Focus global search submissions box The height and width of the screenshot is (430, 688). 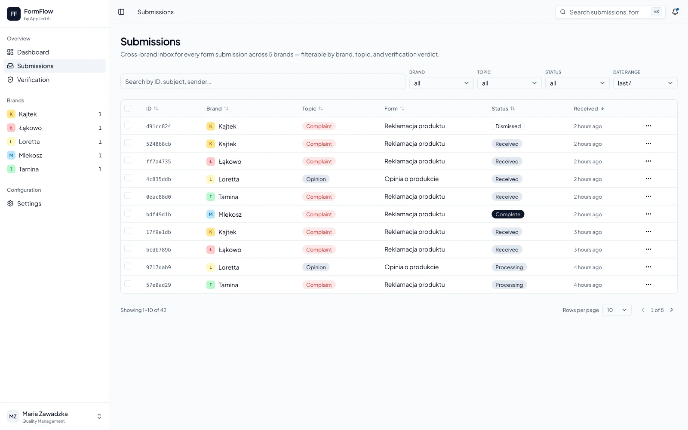pos(610,12)
